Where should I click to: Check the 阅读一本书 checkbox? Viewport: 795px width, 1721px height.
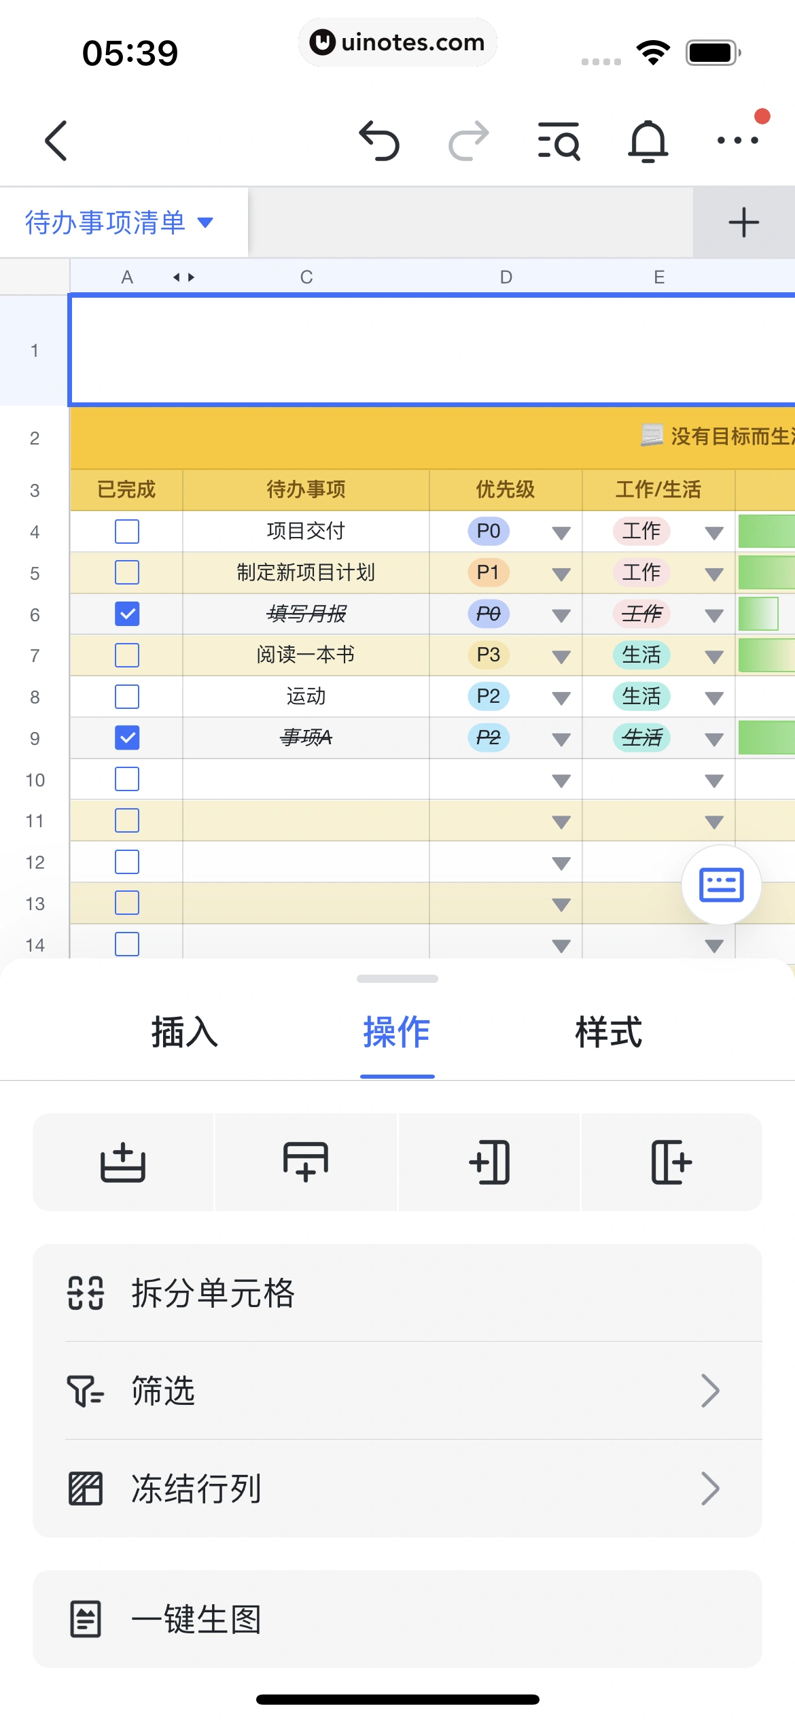point(127,655)
